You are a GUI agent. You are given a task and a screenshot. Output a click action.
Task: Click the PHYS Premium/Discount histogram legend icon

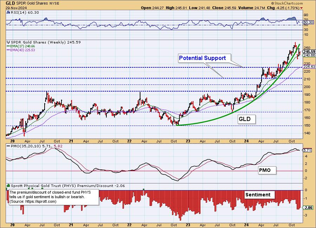[x=8, y=186]
